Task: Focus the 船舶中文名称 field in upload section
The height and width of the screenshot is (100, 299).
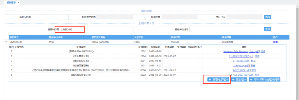Action: click(x=226, y=29)
